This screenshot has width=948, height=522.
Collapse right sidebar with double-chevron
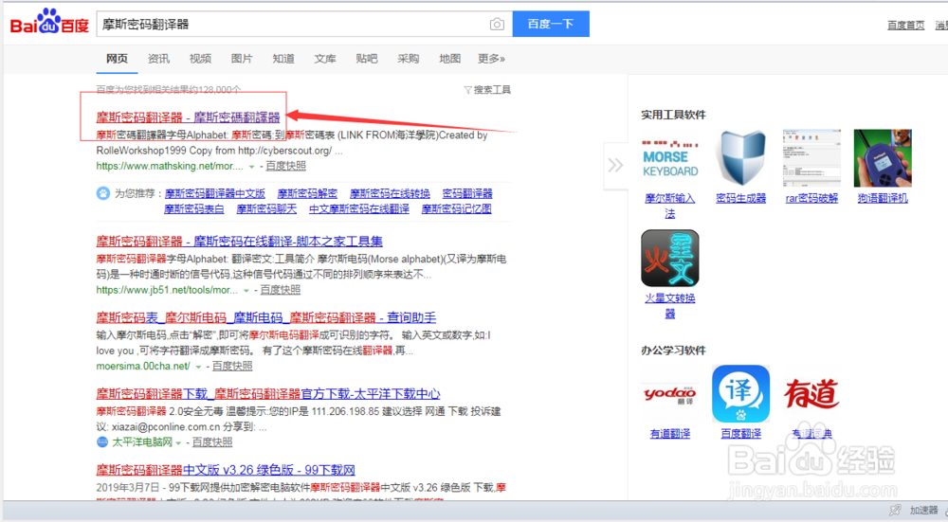click(615, 165)
